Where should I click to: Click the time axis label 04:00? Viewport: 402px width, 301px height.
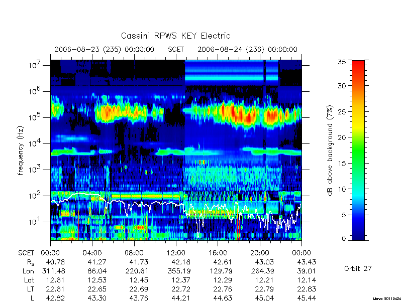[92, 253]
